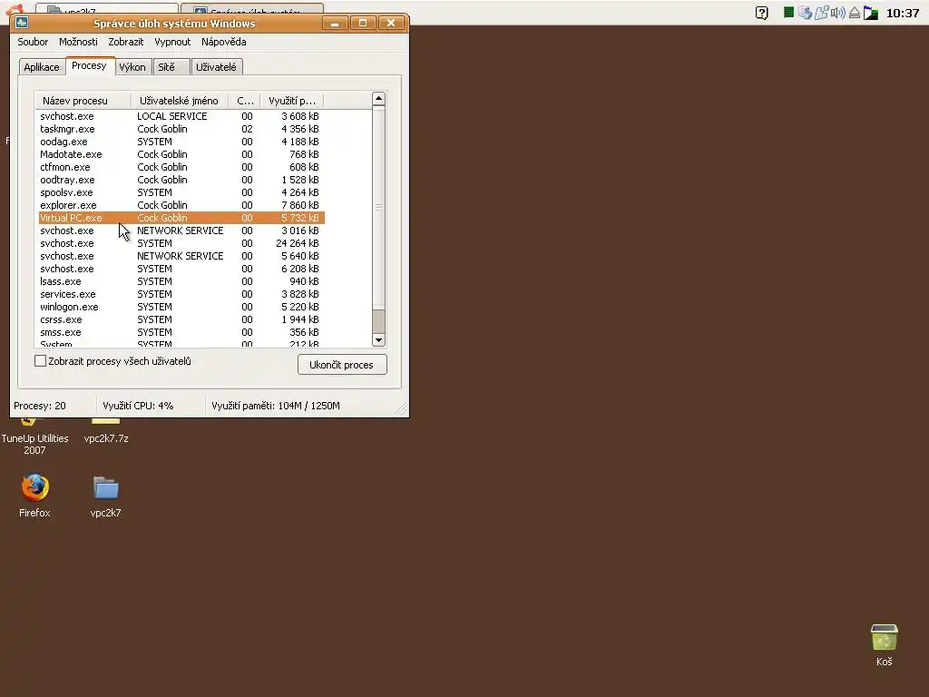Switch to the Aplikace tab

click(42, 67)
